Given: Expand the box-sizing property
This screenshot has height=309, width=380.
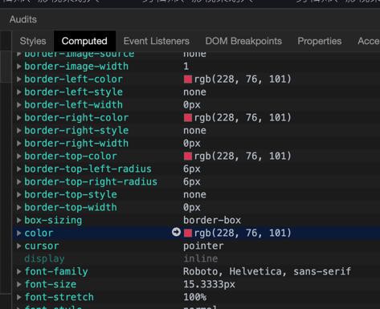Looking at the screenshot, I should click(x=18, y=220).
